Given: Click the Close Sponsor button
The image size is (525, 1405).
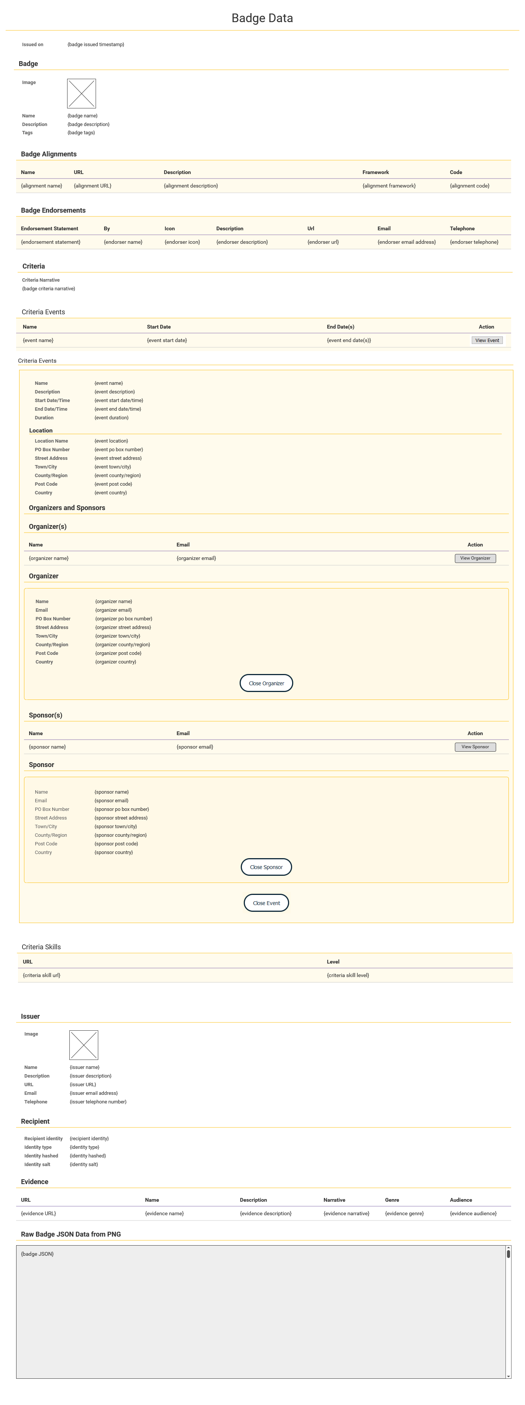Looking at the screenshot, I should click(266, 867).
